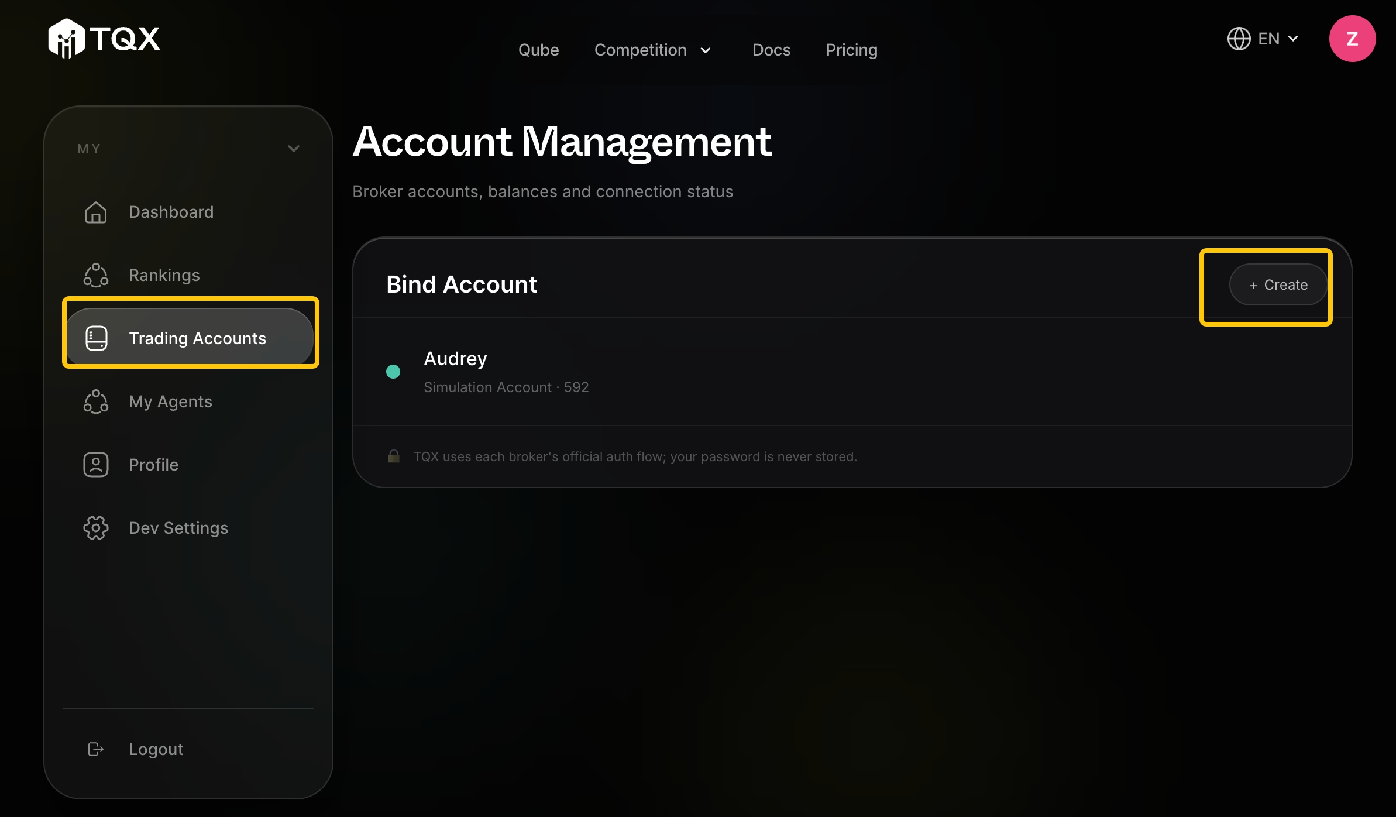Click the globe language icon
The width and height of the screenshot is (1396, 817).
click(x=1239, y=39)
